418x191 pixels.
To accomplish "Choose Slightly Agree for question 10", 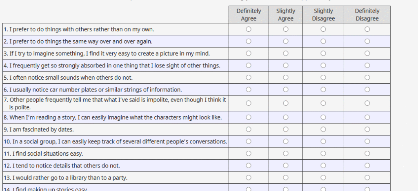I will click(x=286, y=141).
